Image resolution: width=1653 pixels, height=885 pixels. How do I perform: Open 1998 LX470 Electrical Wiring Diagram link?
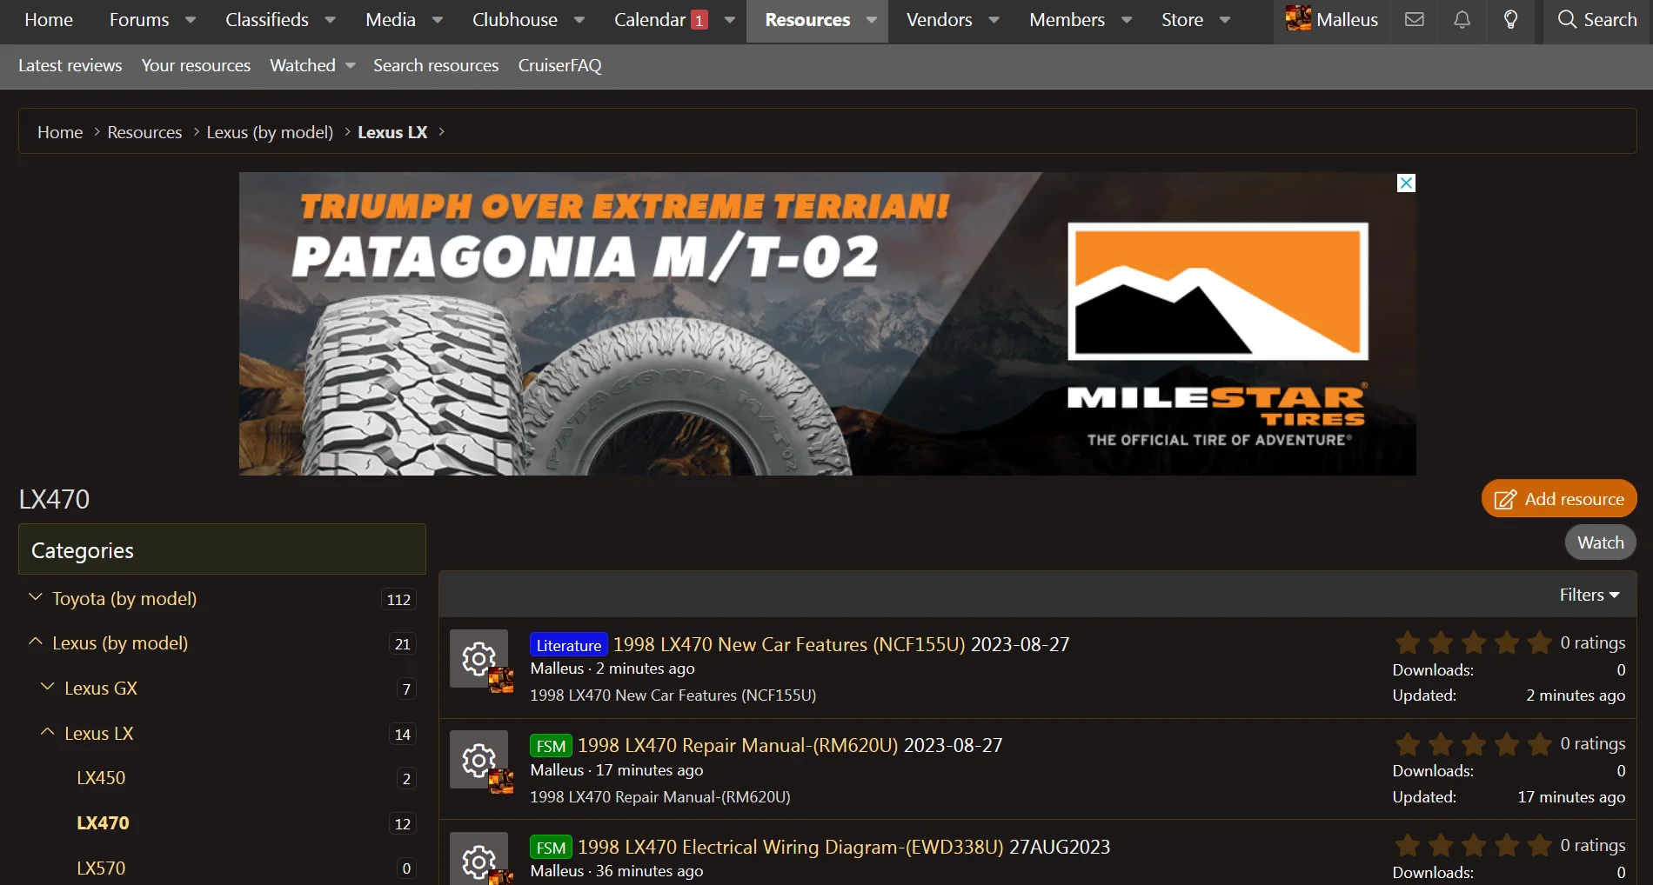pos(790,847)
